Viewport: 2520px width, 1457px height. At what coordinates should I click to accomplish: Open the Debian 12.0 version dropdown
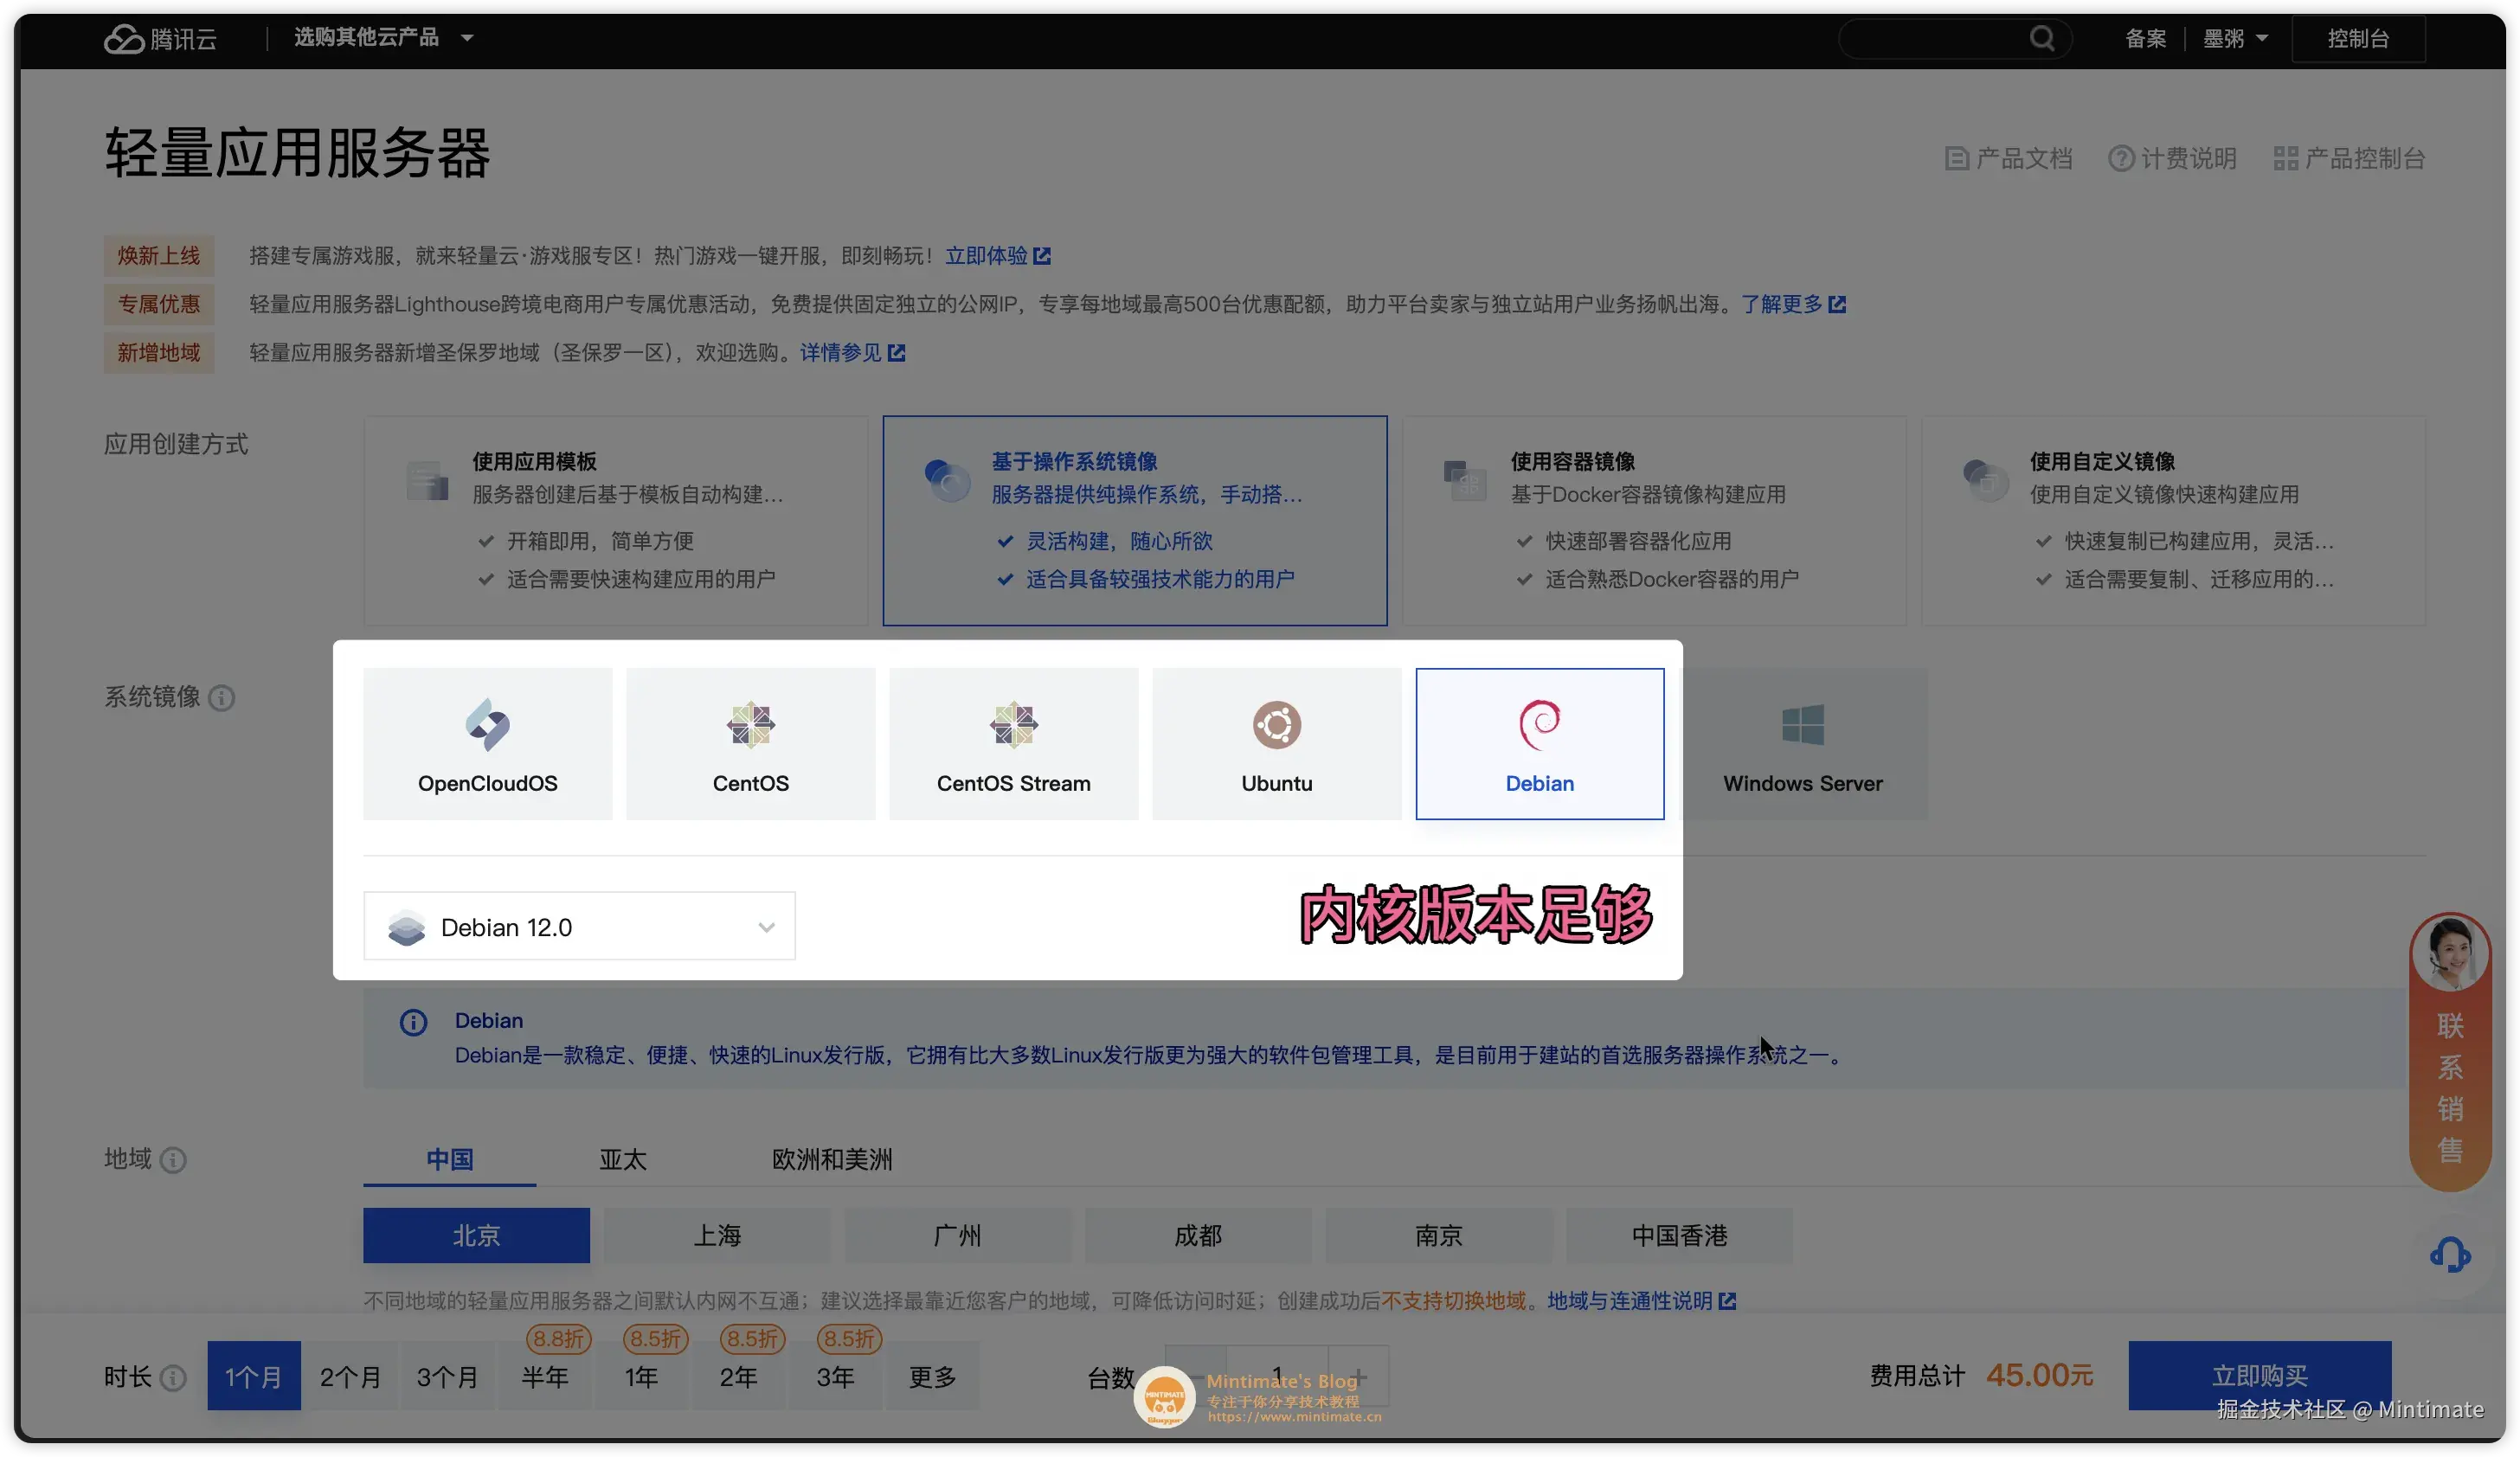coord(766,926)
